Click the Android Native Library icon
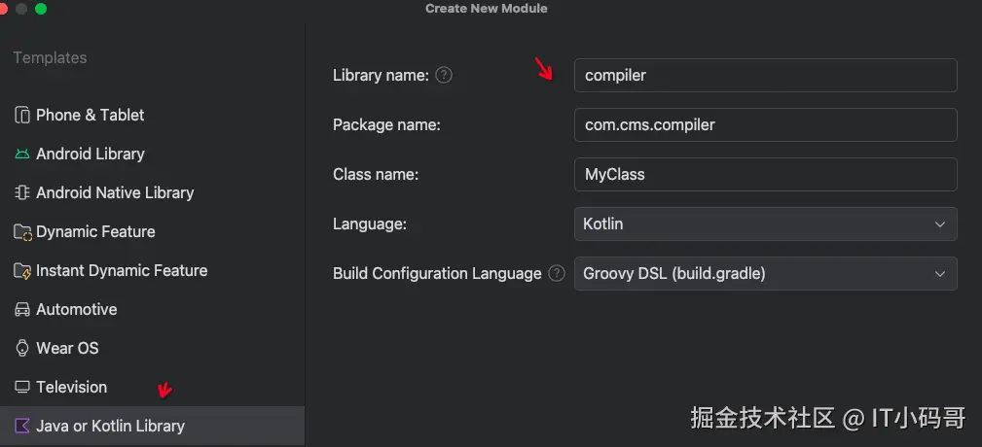Viewport: 982px width, 447px height. 21,192
